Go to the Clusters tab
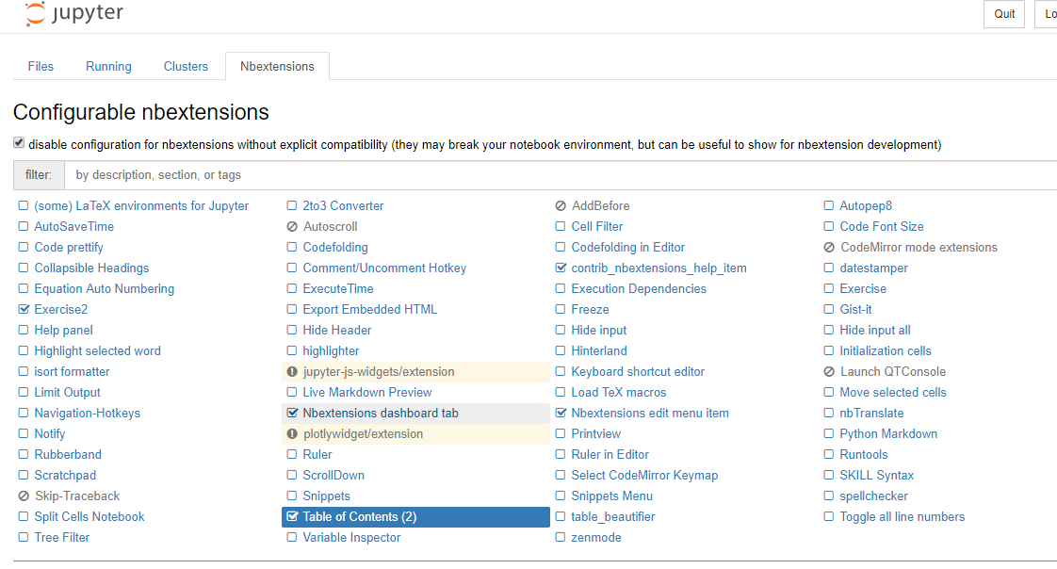This screenshot has height=569, width=1057. [x=186, y=67]
